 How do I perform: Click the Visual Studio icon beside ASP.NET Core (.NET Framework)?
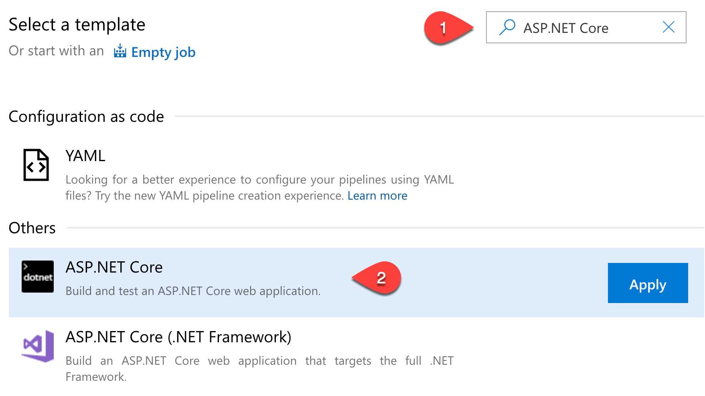37,345
